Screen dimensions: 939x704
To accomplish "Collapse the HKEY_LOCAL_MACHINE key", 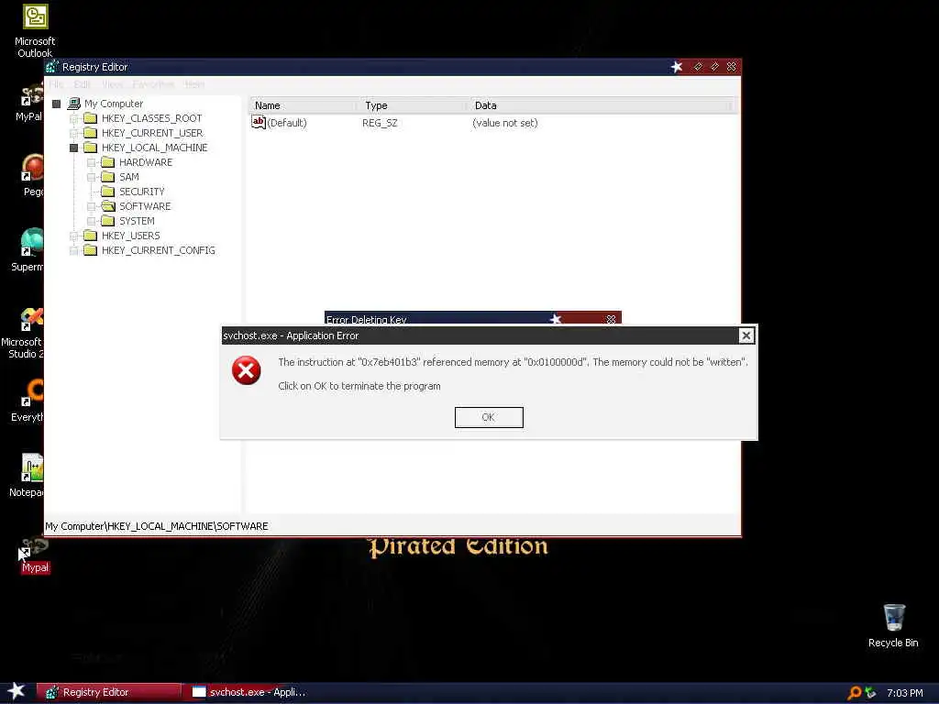I will 73,148.
